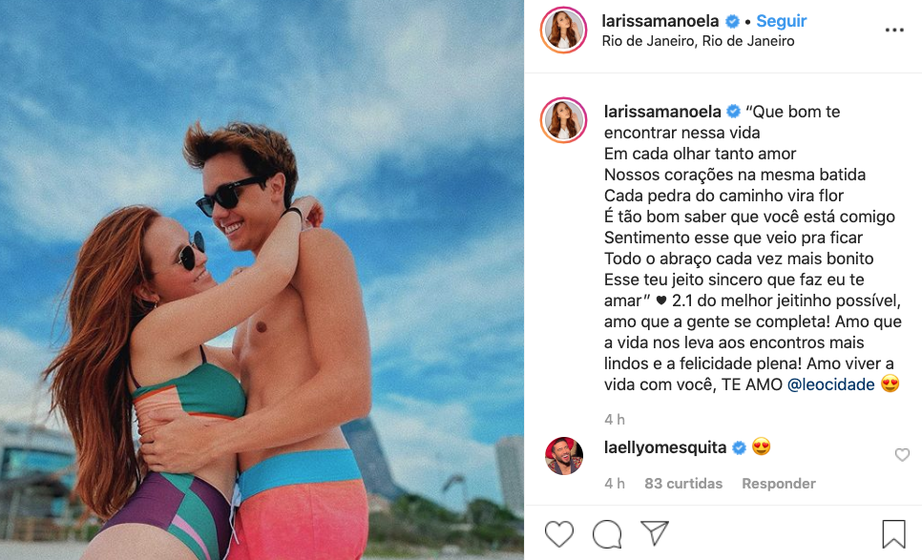Open the laellyomesquita username link

pyautogui.click(x=665, y=447)
